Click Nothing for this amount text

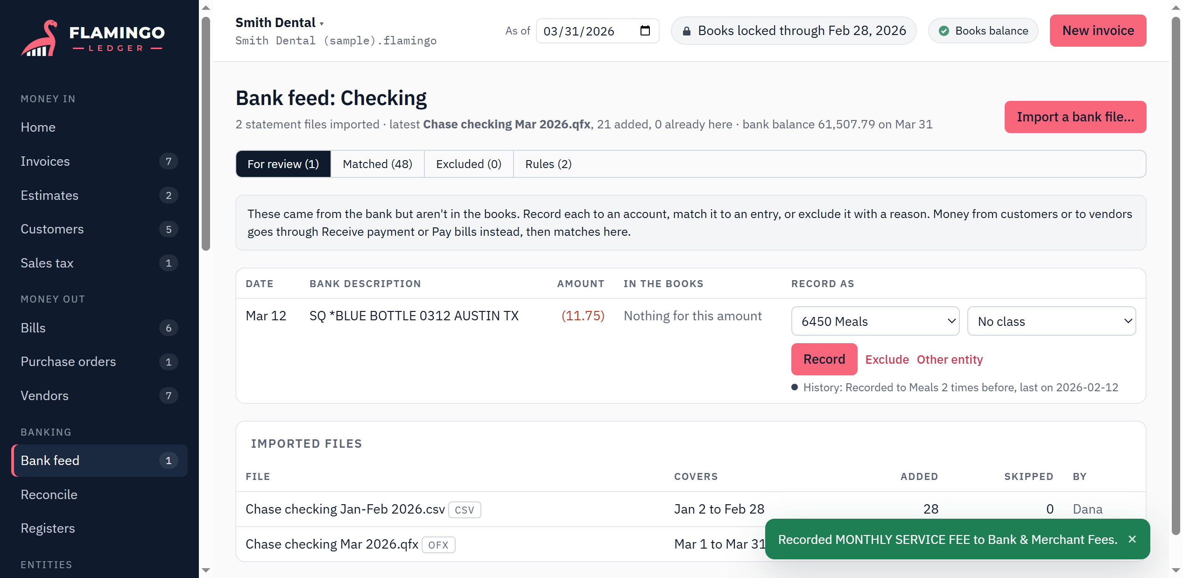pos(693,316)
